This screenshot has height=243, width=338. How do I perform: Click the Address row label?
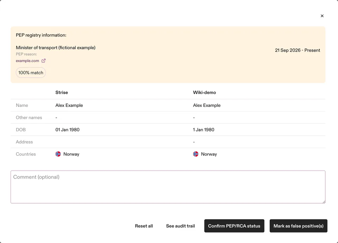pos(24,142)
